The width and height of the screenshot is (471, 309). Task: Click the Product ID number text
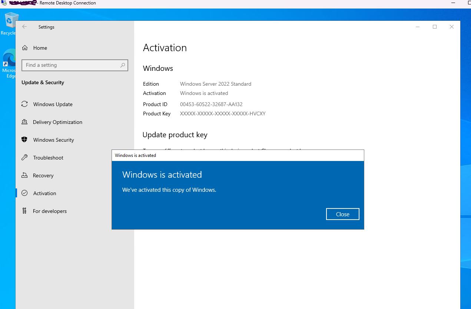[x=211, y=104]
